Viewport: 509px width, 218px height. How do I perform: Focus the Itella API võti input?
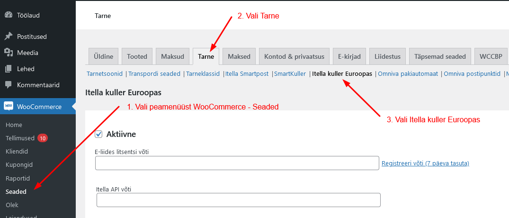238,200
